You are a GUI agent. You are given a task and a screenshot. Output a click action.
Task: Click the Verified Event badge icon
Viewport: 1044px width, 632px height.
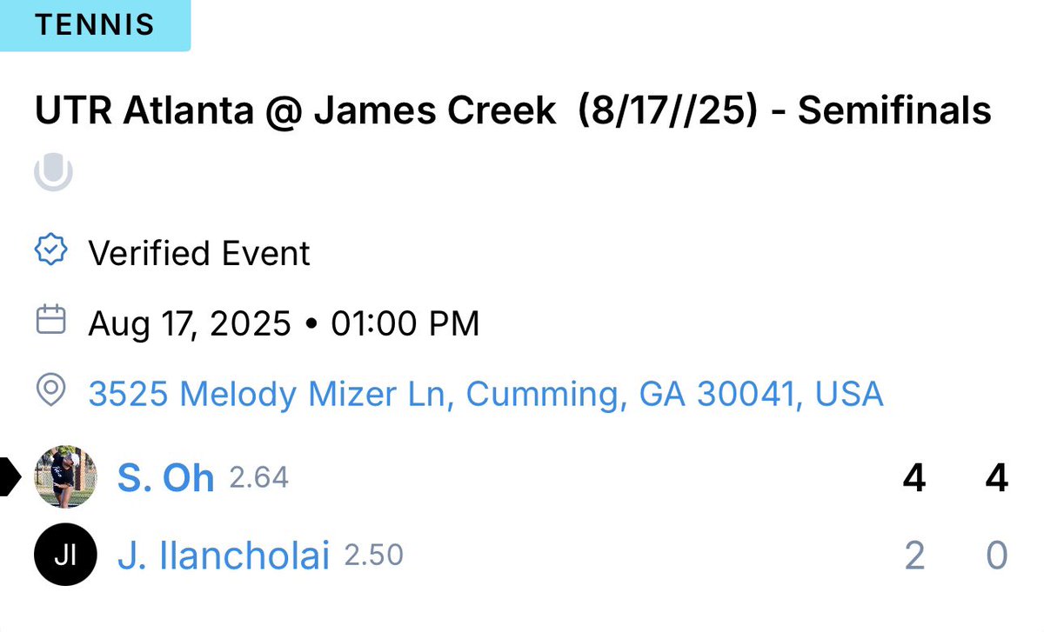50,252
